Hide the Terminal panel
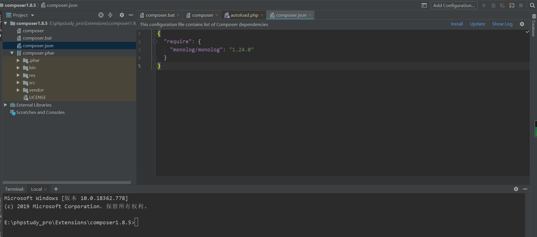 click(525, 189)
